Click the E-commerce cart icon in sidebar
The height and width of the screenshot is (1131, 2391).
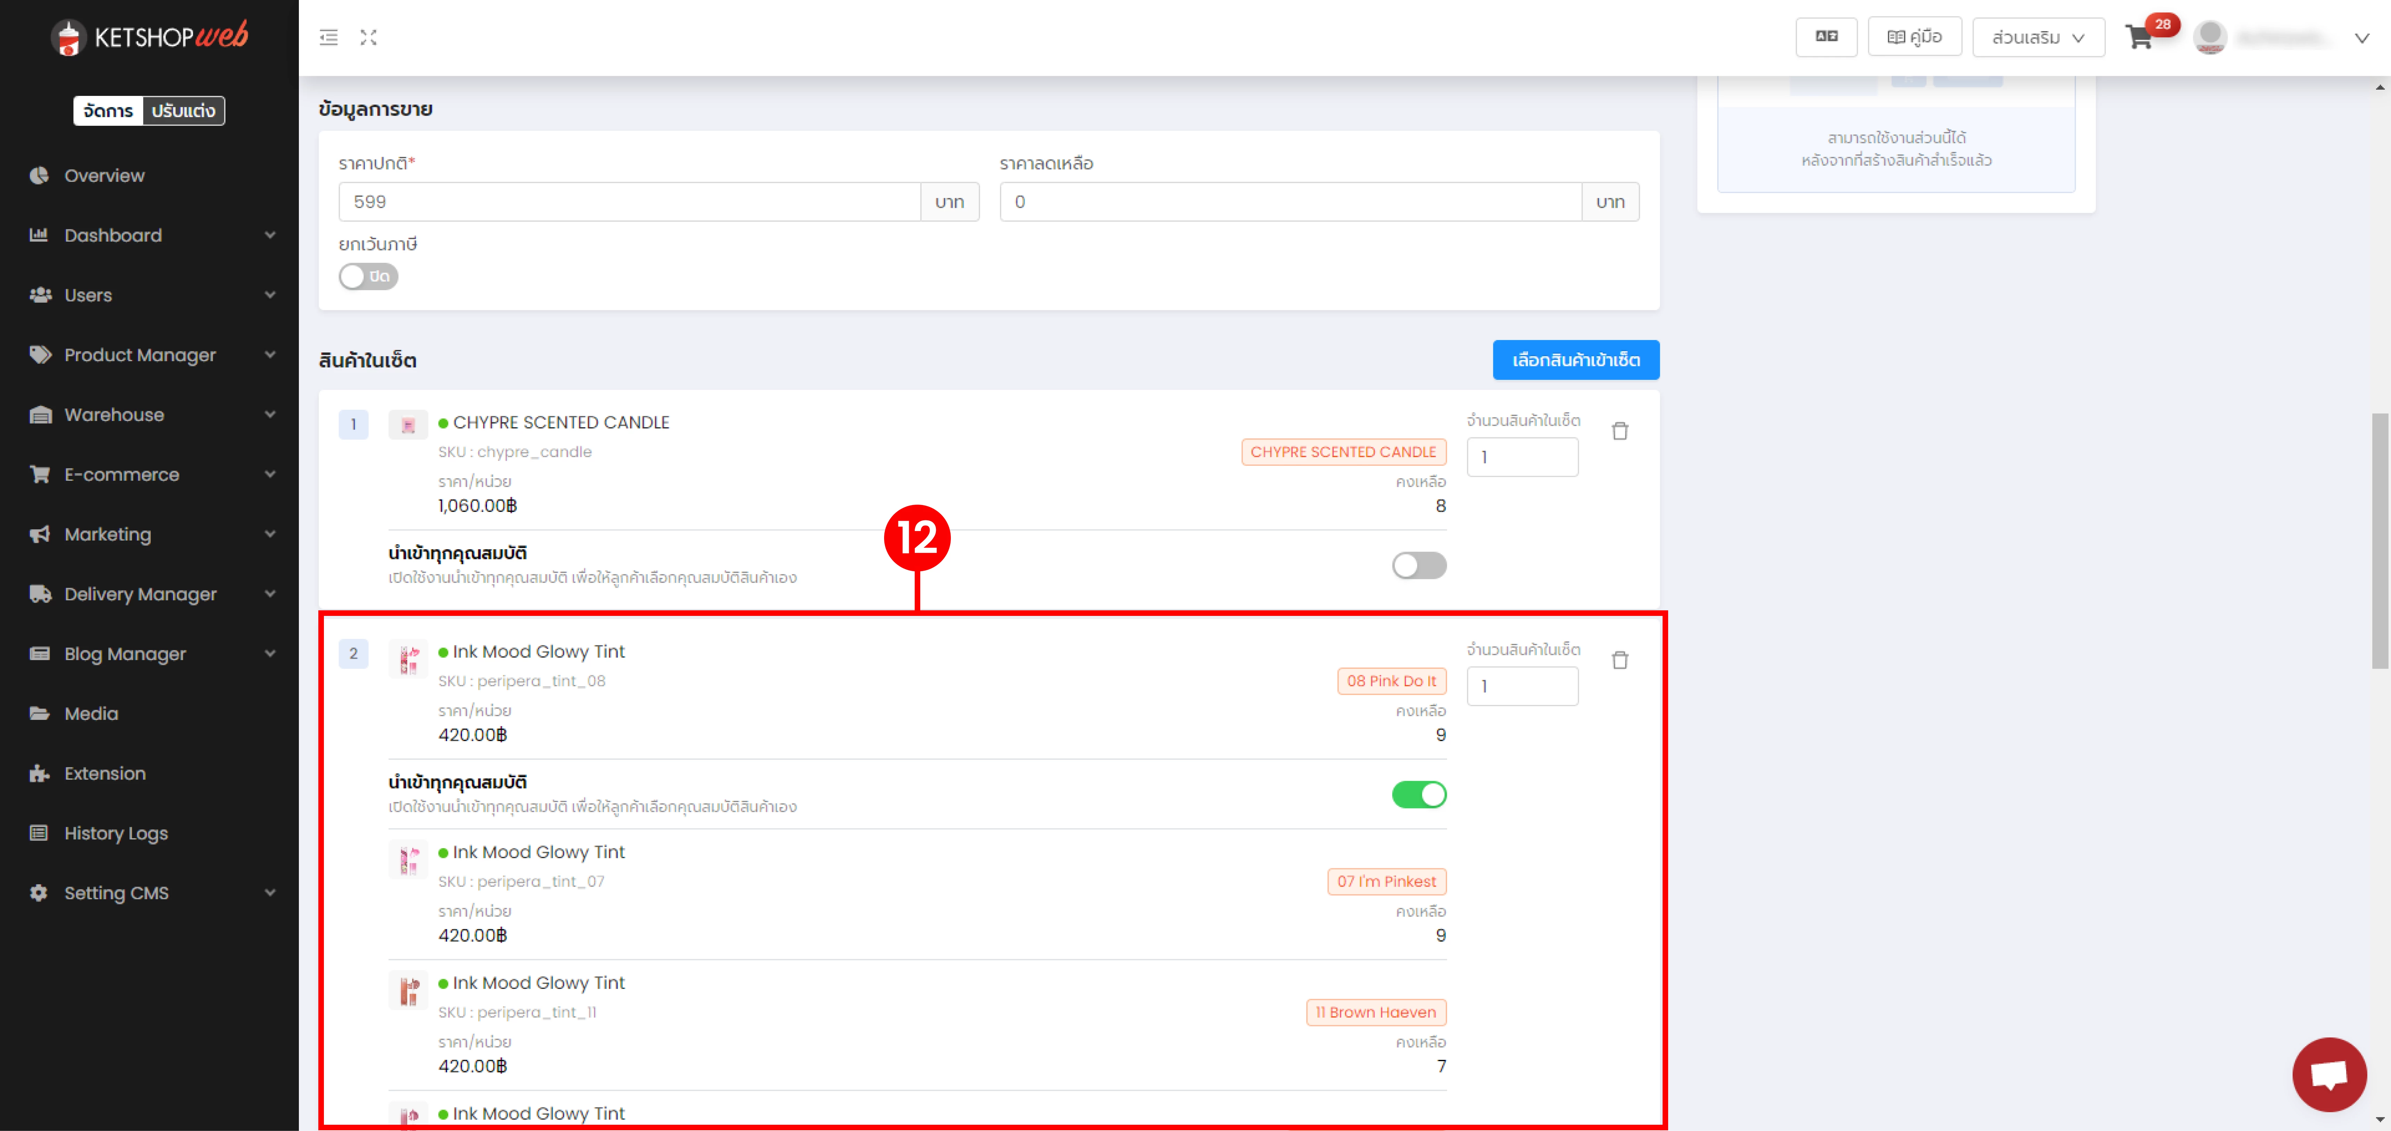click(40, 474)
